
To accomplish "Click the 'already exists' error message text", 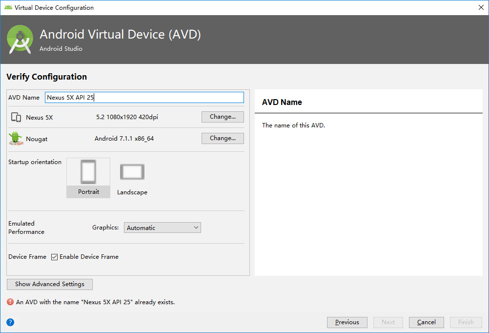I will [96, 302].
